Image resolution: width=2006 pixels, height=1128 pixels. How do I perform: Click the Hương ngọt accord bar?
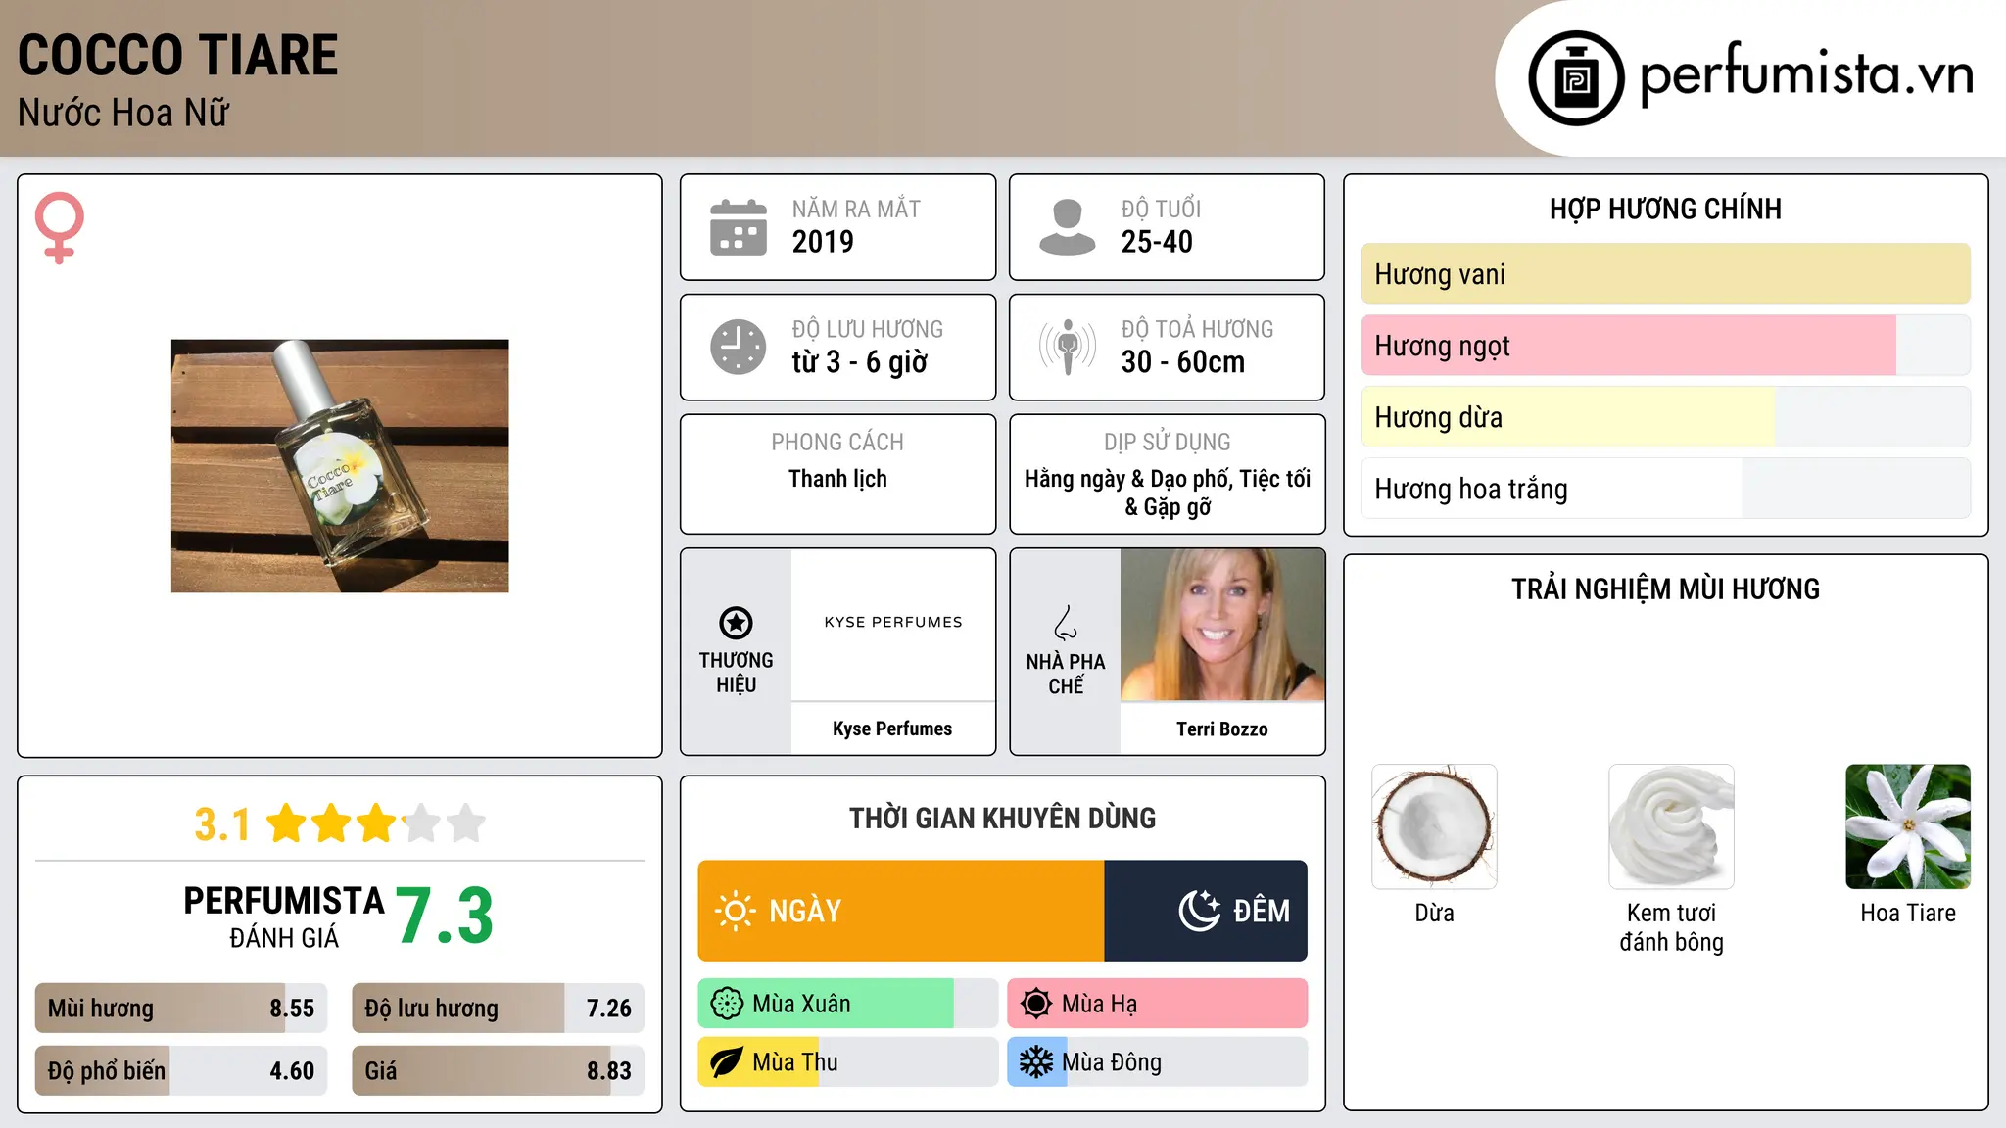1666,346
